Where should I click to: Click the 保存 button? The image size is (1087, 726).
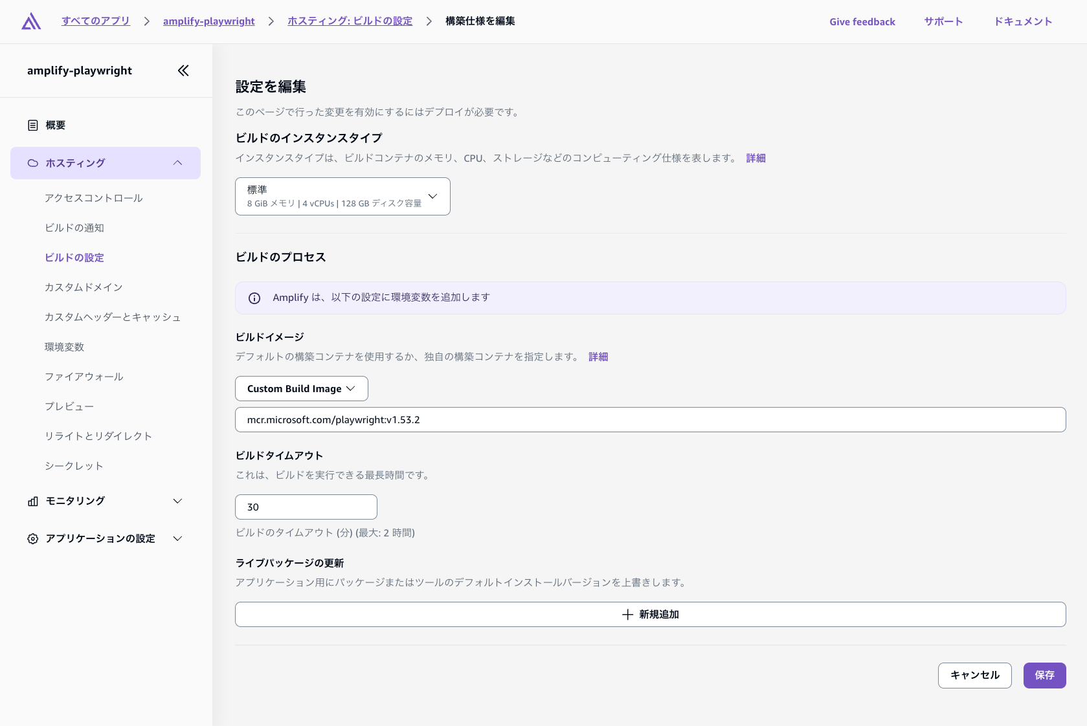click(1045, 676)
